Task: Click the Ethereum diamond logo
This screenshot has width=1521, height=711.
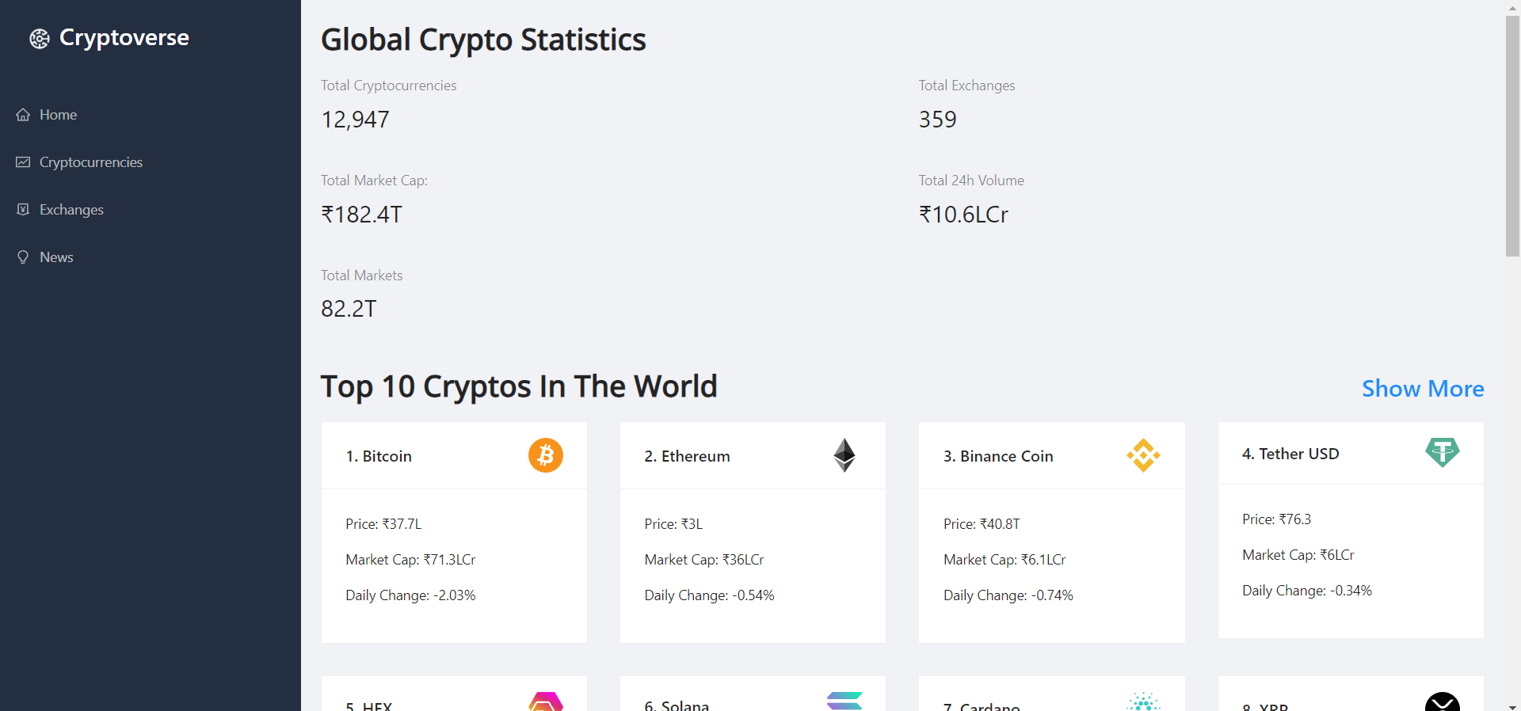Action: pyautogui.click(x=844, y=455)
